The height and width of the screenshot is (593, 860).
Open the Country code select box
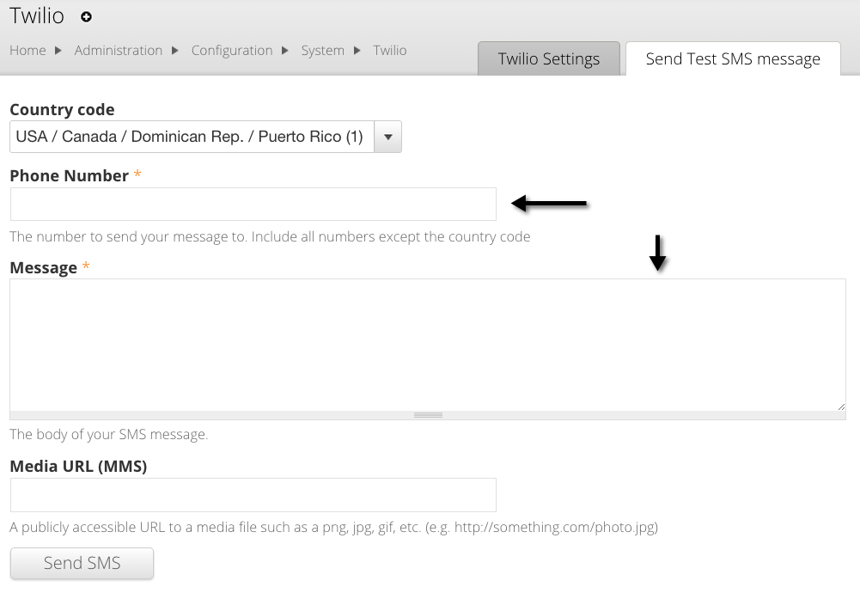[x=192, y=137]
